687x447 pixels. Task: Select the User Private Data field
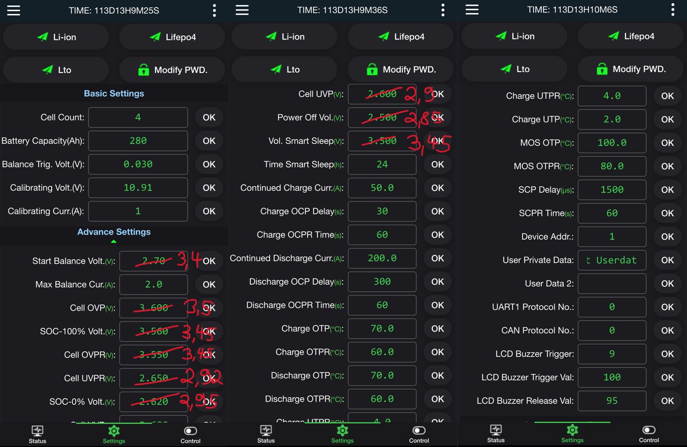612,260
